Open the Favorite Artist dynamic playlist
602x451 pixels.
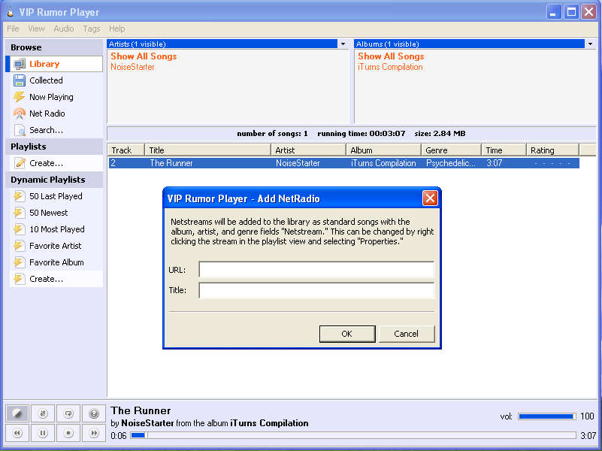(55, 246)
